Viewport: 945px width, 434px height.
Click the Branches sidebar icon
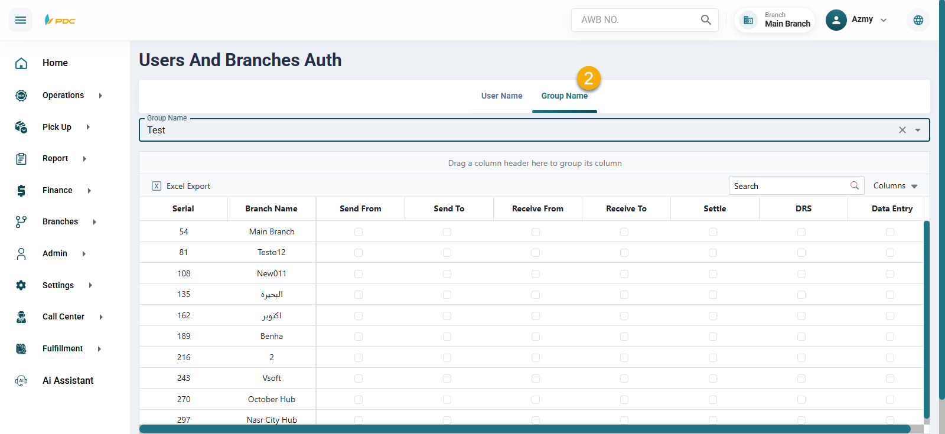(x=21, y=221)
